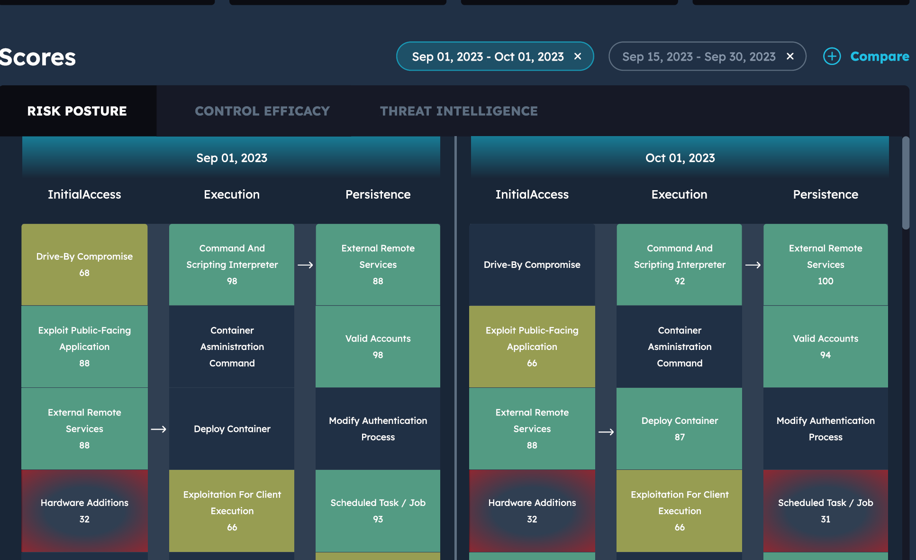The image size is (916, 560).
Task: Open Valid Accounts tile scored 94
Action: 825,347
